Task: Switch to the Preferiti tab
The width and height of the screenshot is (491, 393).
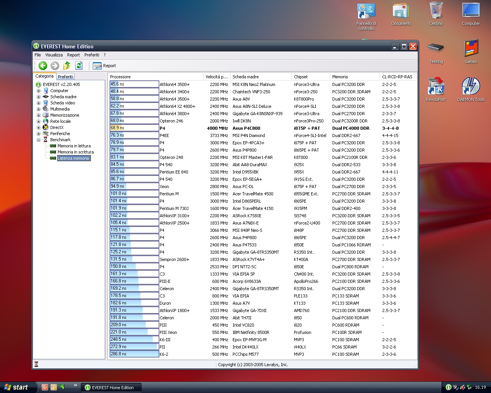Action: click(65, 77)
